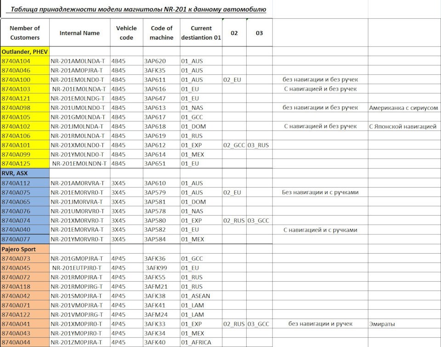Select the note 'С Японской навигацией'
This screenshot has height=347, width=441.
tap(403, 126)
